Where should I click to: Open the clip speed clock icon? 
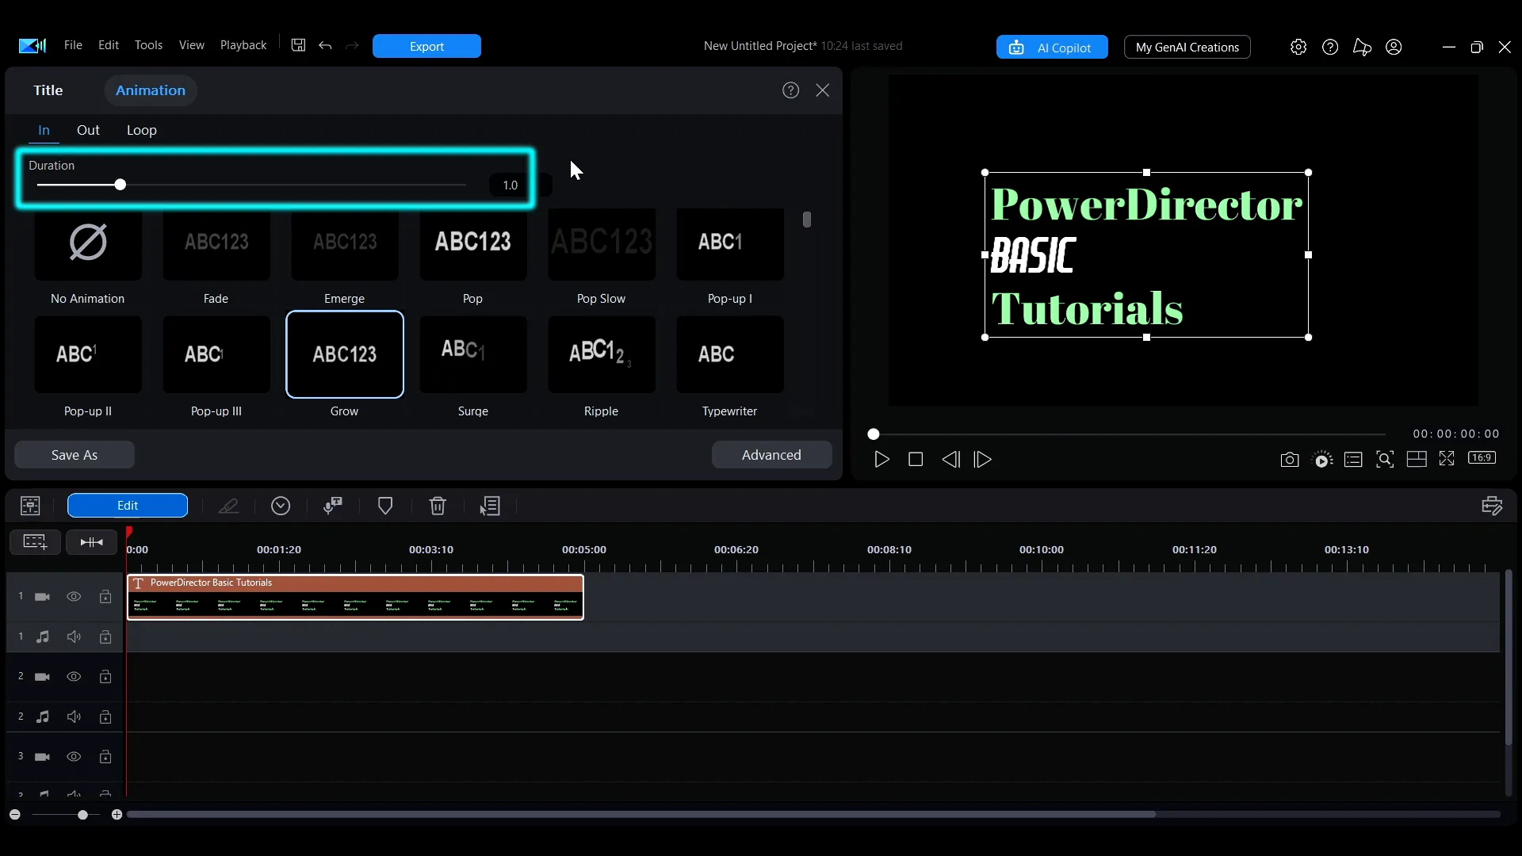click(281, 506)
